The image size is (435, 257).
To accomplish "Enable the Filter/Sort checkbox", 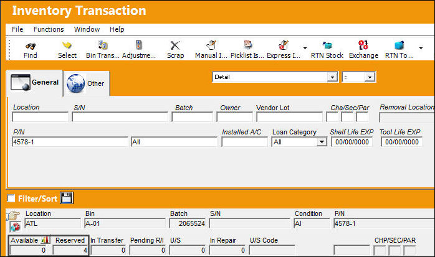I will coord(11,199).
